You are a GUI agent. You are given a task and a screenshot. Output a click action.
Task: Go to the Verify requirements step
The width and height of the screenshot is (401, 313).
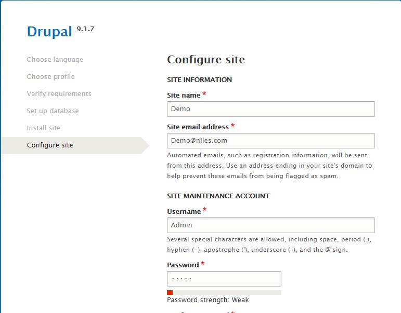click(x=59, y=94)
